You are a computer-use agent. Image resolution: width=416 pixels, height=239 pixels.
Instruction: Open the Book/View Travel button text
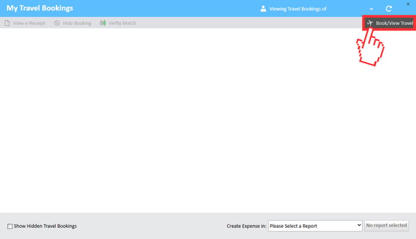tap(394, 23)
